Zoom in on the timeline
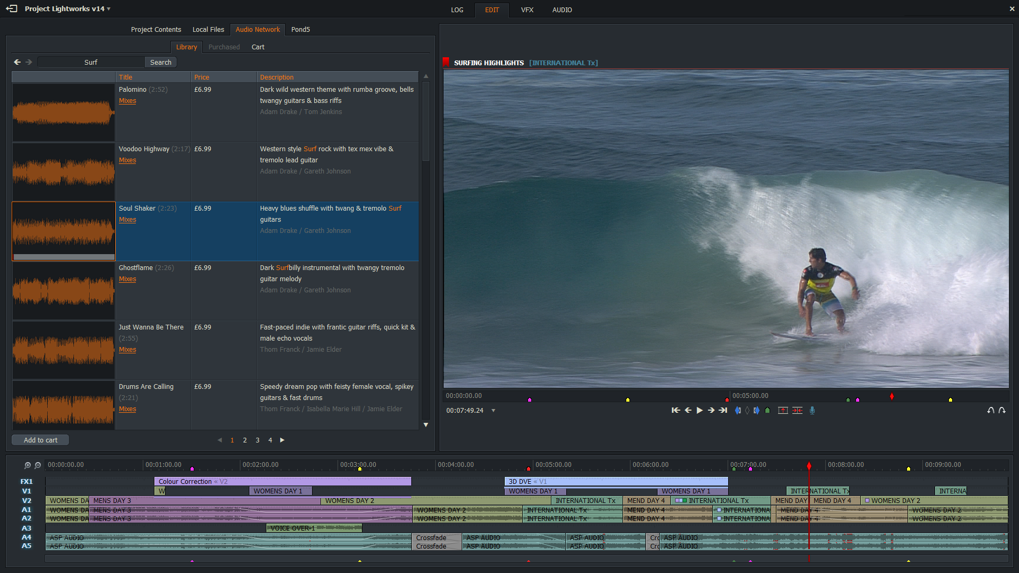 [x=28, y=465]
